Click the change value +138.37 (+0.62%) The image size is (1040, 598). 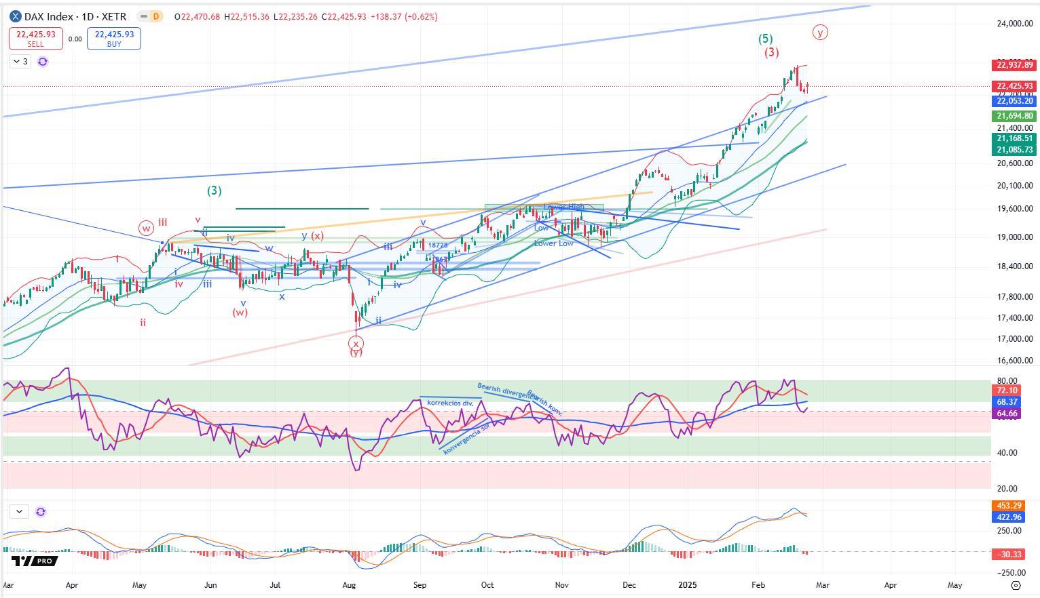404,16
